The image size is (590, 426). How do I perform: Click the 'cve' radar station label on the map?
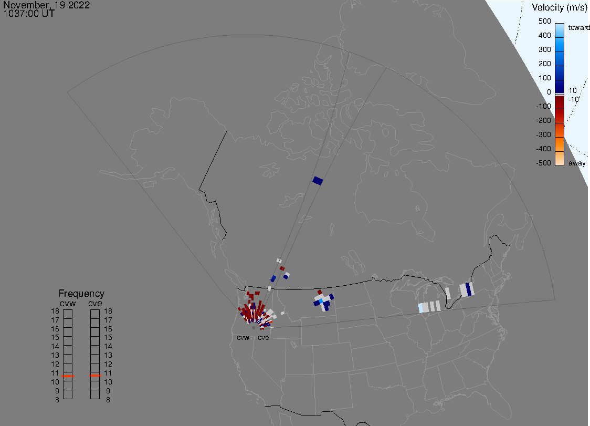264,337
